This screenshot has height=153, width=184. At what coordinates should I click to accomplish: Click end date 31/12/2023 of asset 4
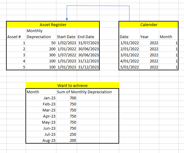point(88,61)
